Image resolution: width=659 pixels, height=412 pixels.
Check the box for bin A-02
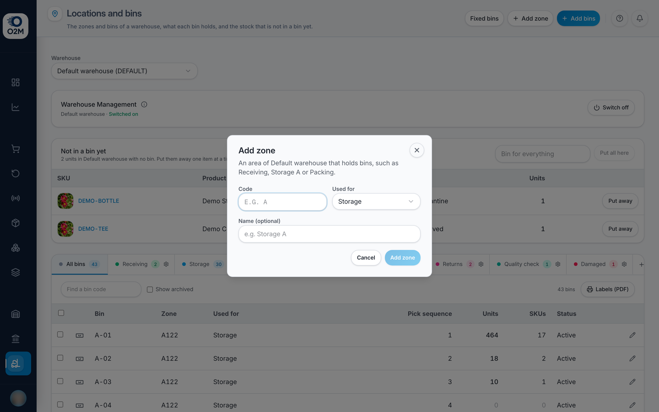[60, 358]
